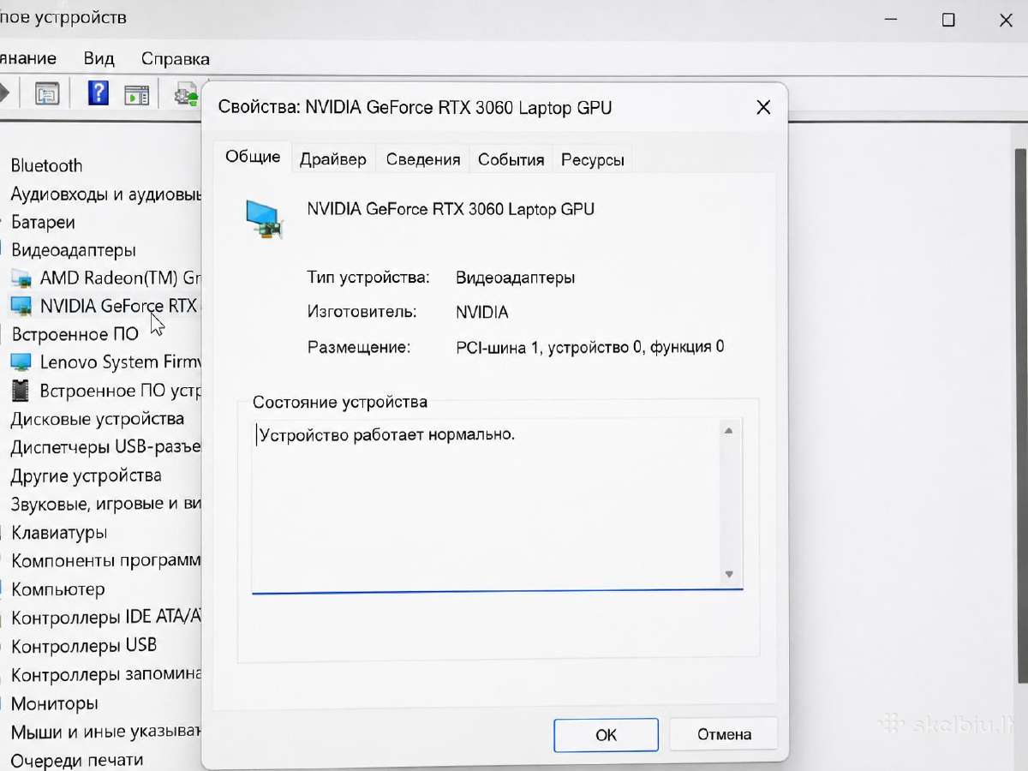This screenshot has width=1028, height=771.
Task: Click the scroll-down arrow in device status box
Action: coord(729,574)
